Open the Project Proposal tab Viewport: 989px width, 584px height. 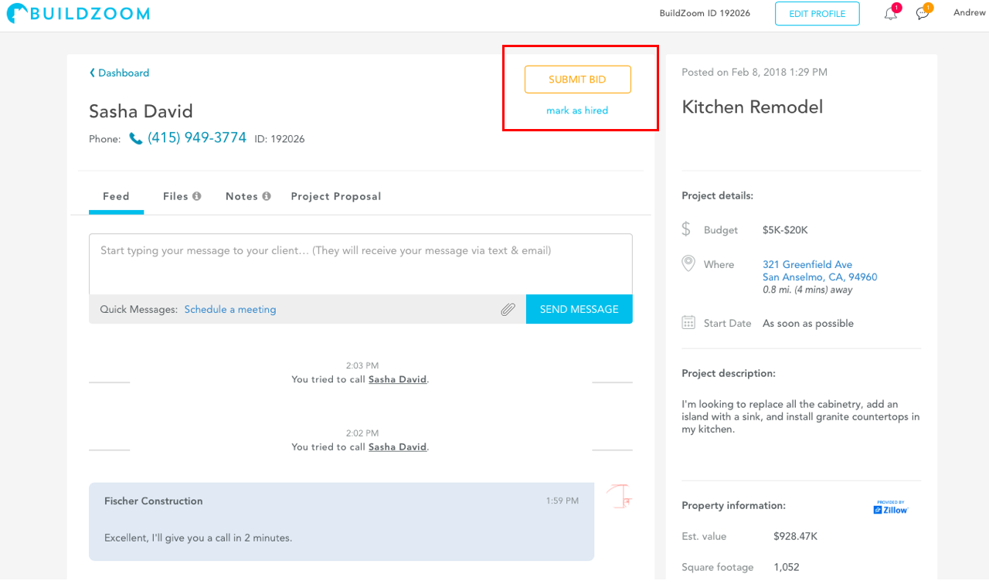click(x=336, y=196)
